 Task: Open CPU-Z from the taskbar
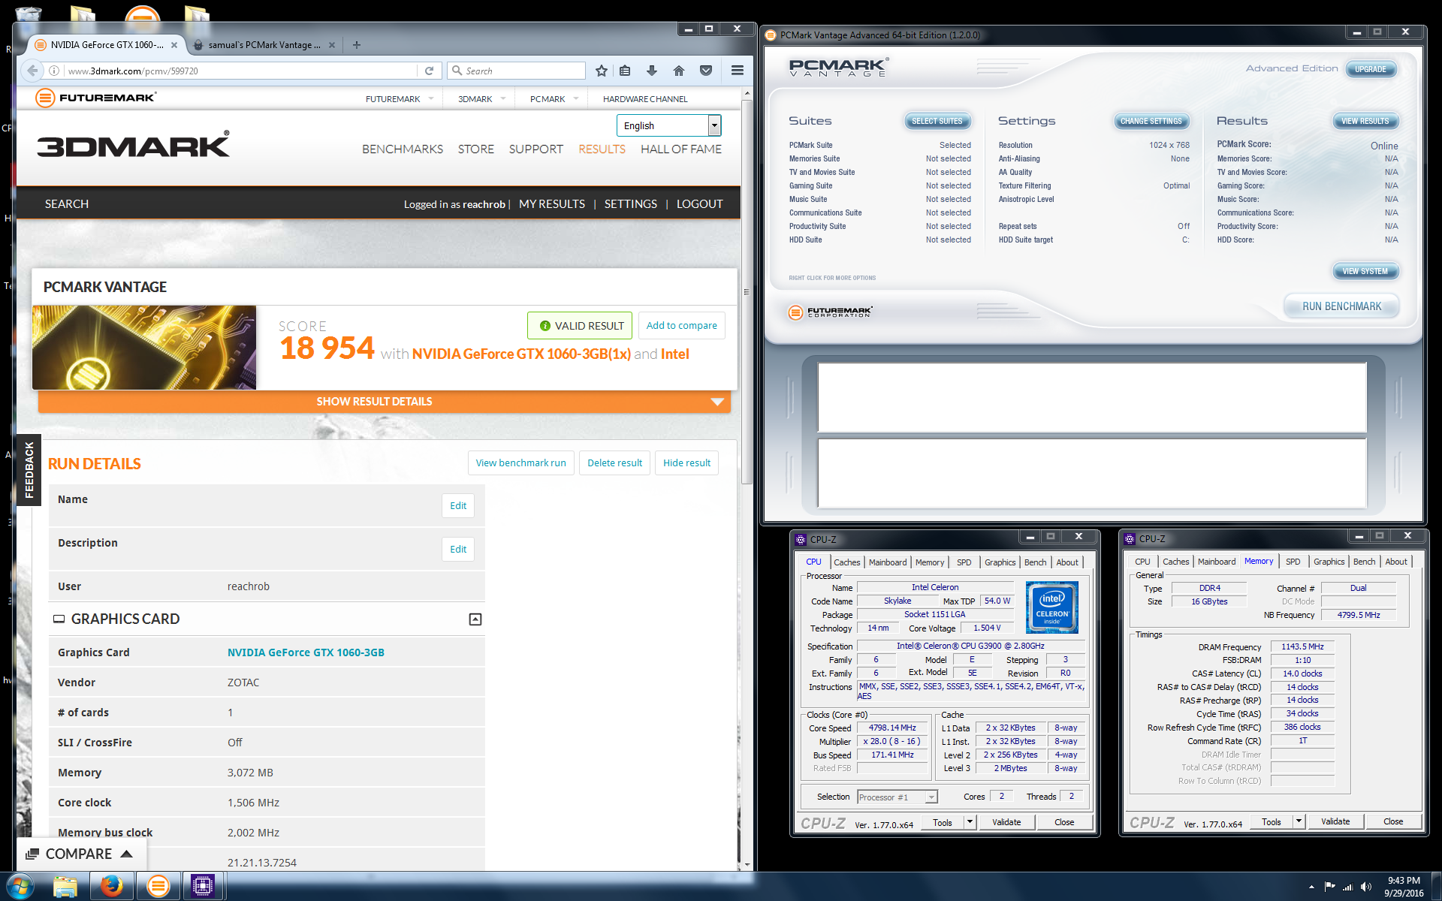pyautogui.click(x=203, y=887)
